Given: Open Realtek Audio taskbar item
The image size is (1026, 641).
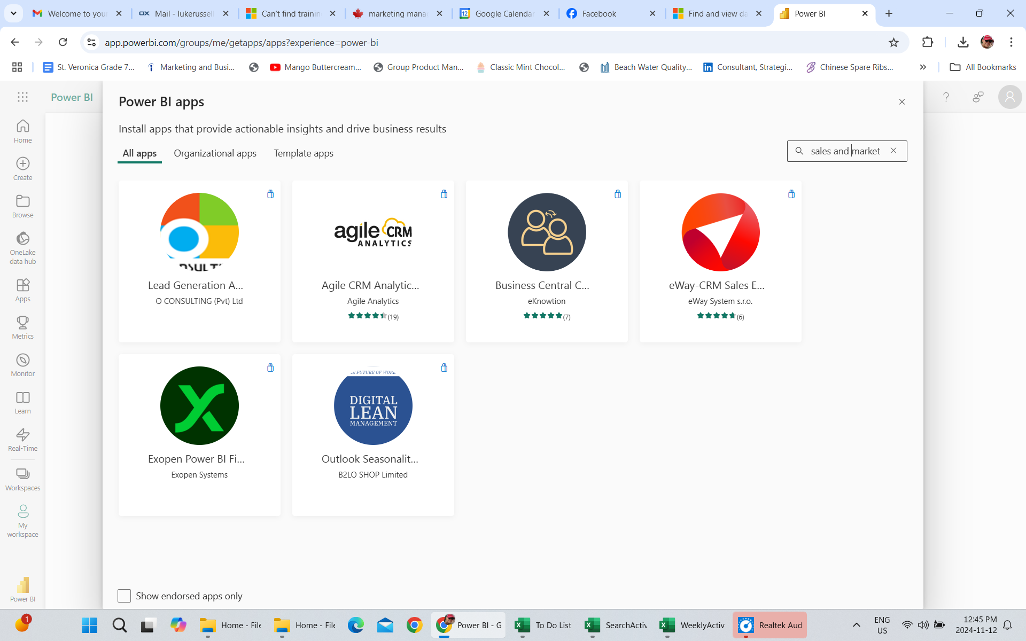Looking at the screenshot, I should (770, 625).
